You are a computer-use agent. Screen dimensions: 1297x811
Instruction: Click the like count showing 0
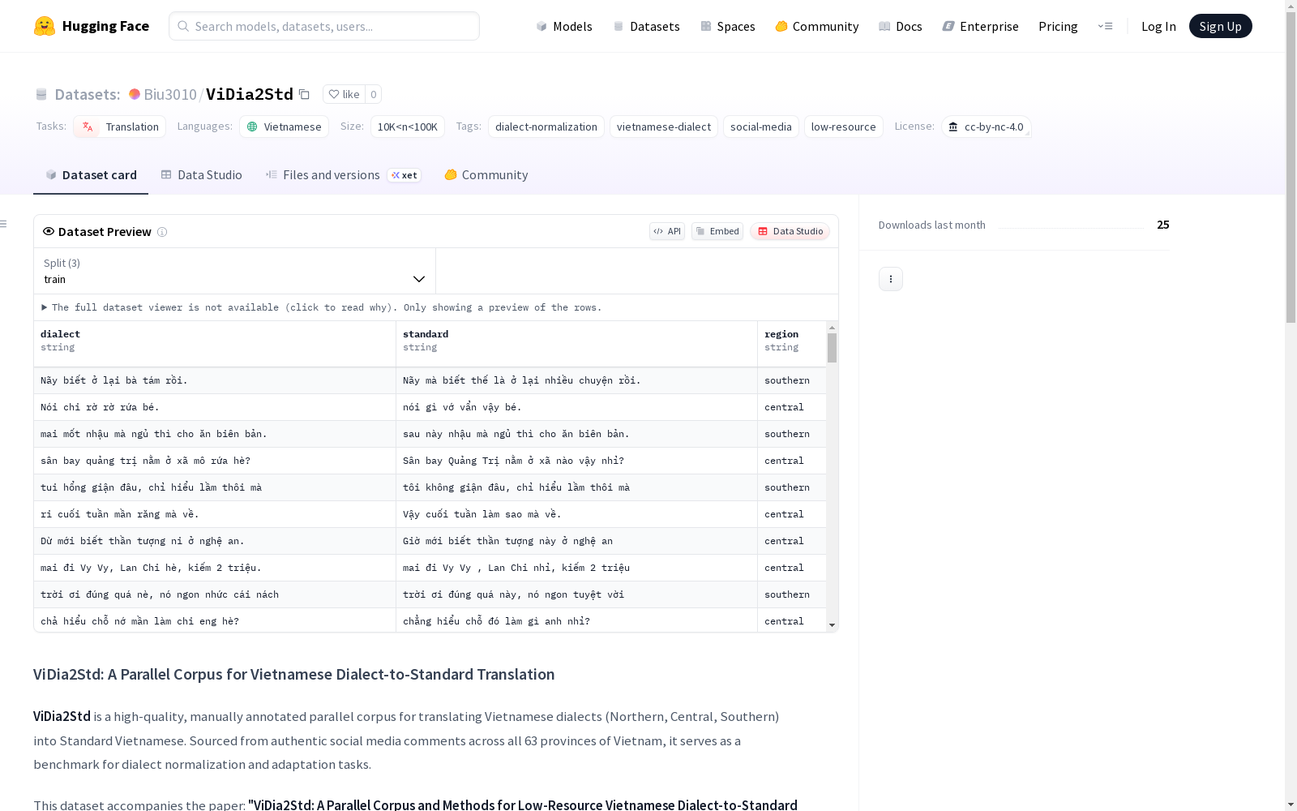373,94
